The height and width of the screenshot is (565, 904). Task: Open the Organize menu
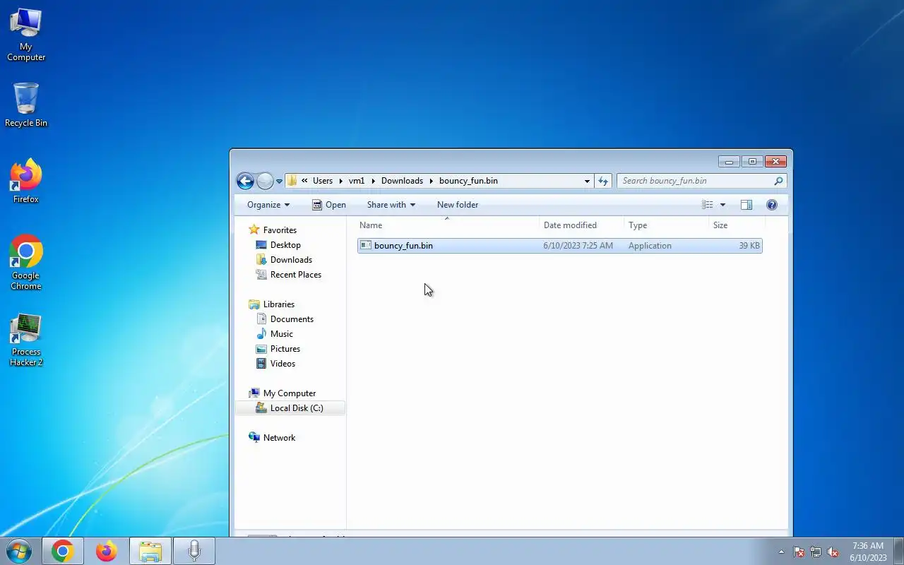268,205
